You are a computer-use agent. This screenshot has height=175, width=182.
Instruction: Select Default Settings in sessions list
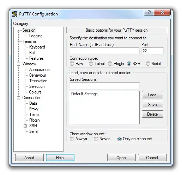[84, 94]
